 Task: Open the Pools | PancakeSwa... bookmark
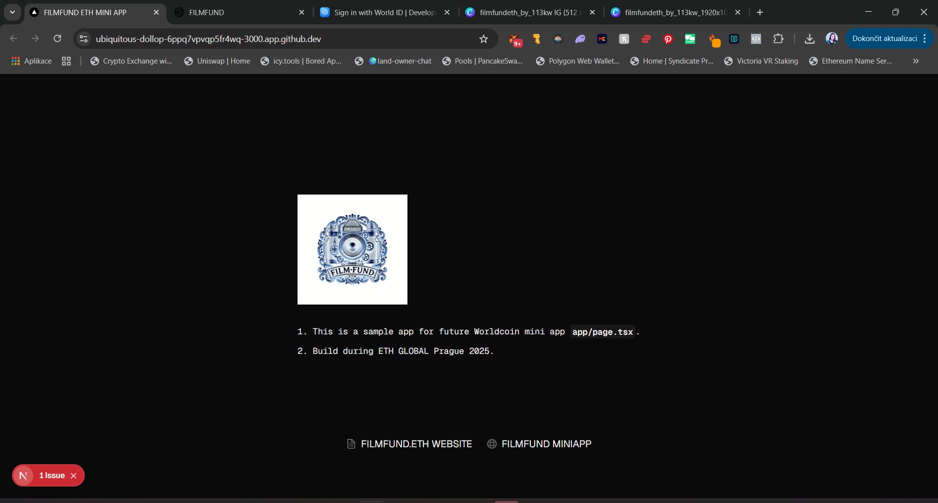tap(483, 61)
